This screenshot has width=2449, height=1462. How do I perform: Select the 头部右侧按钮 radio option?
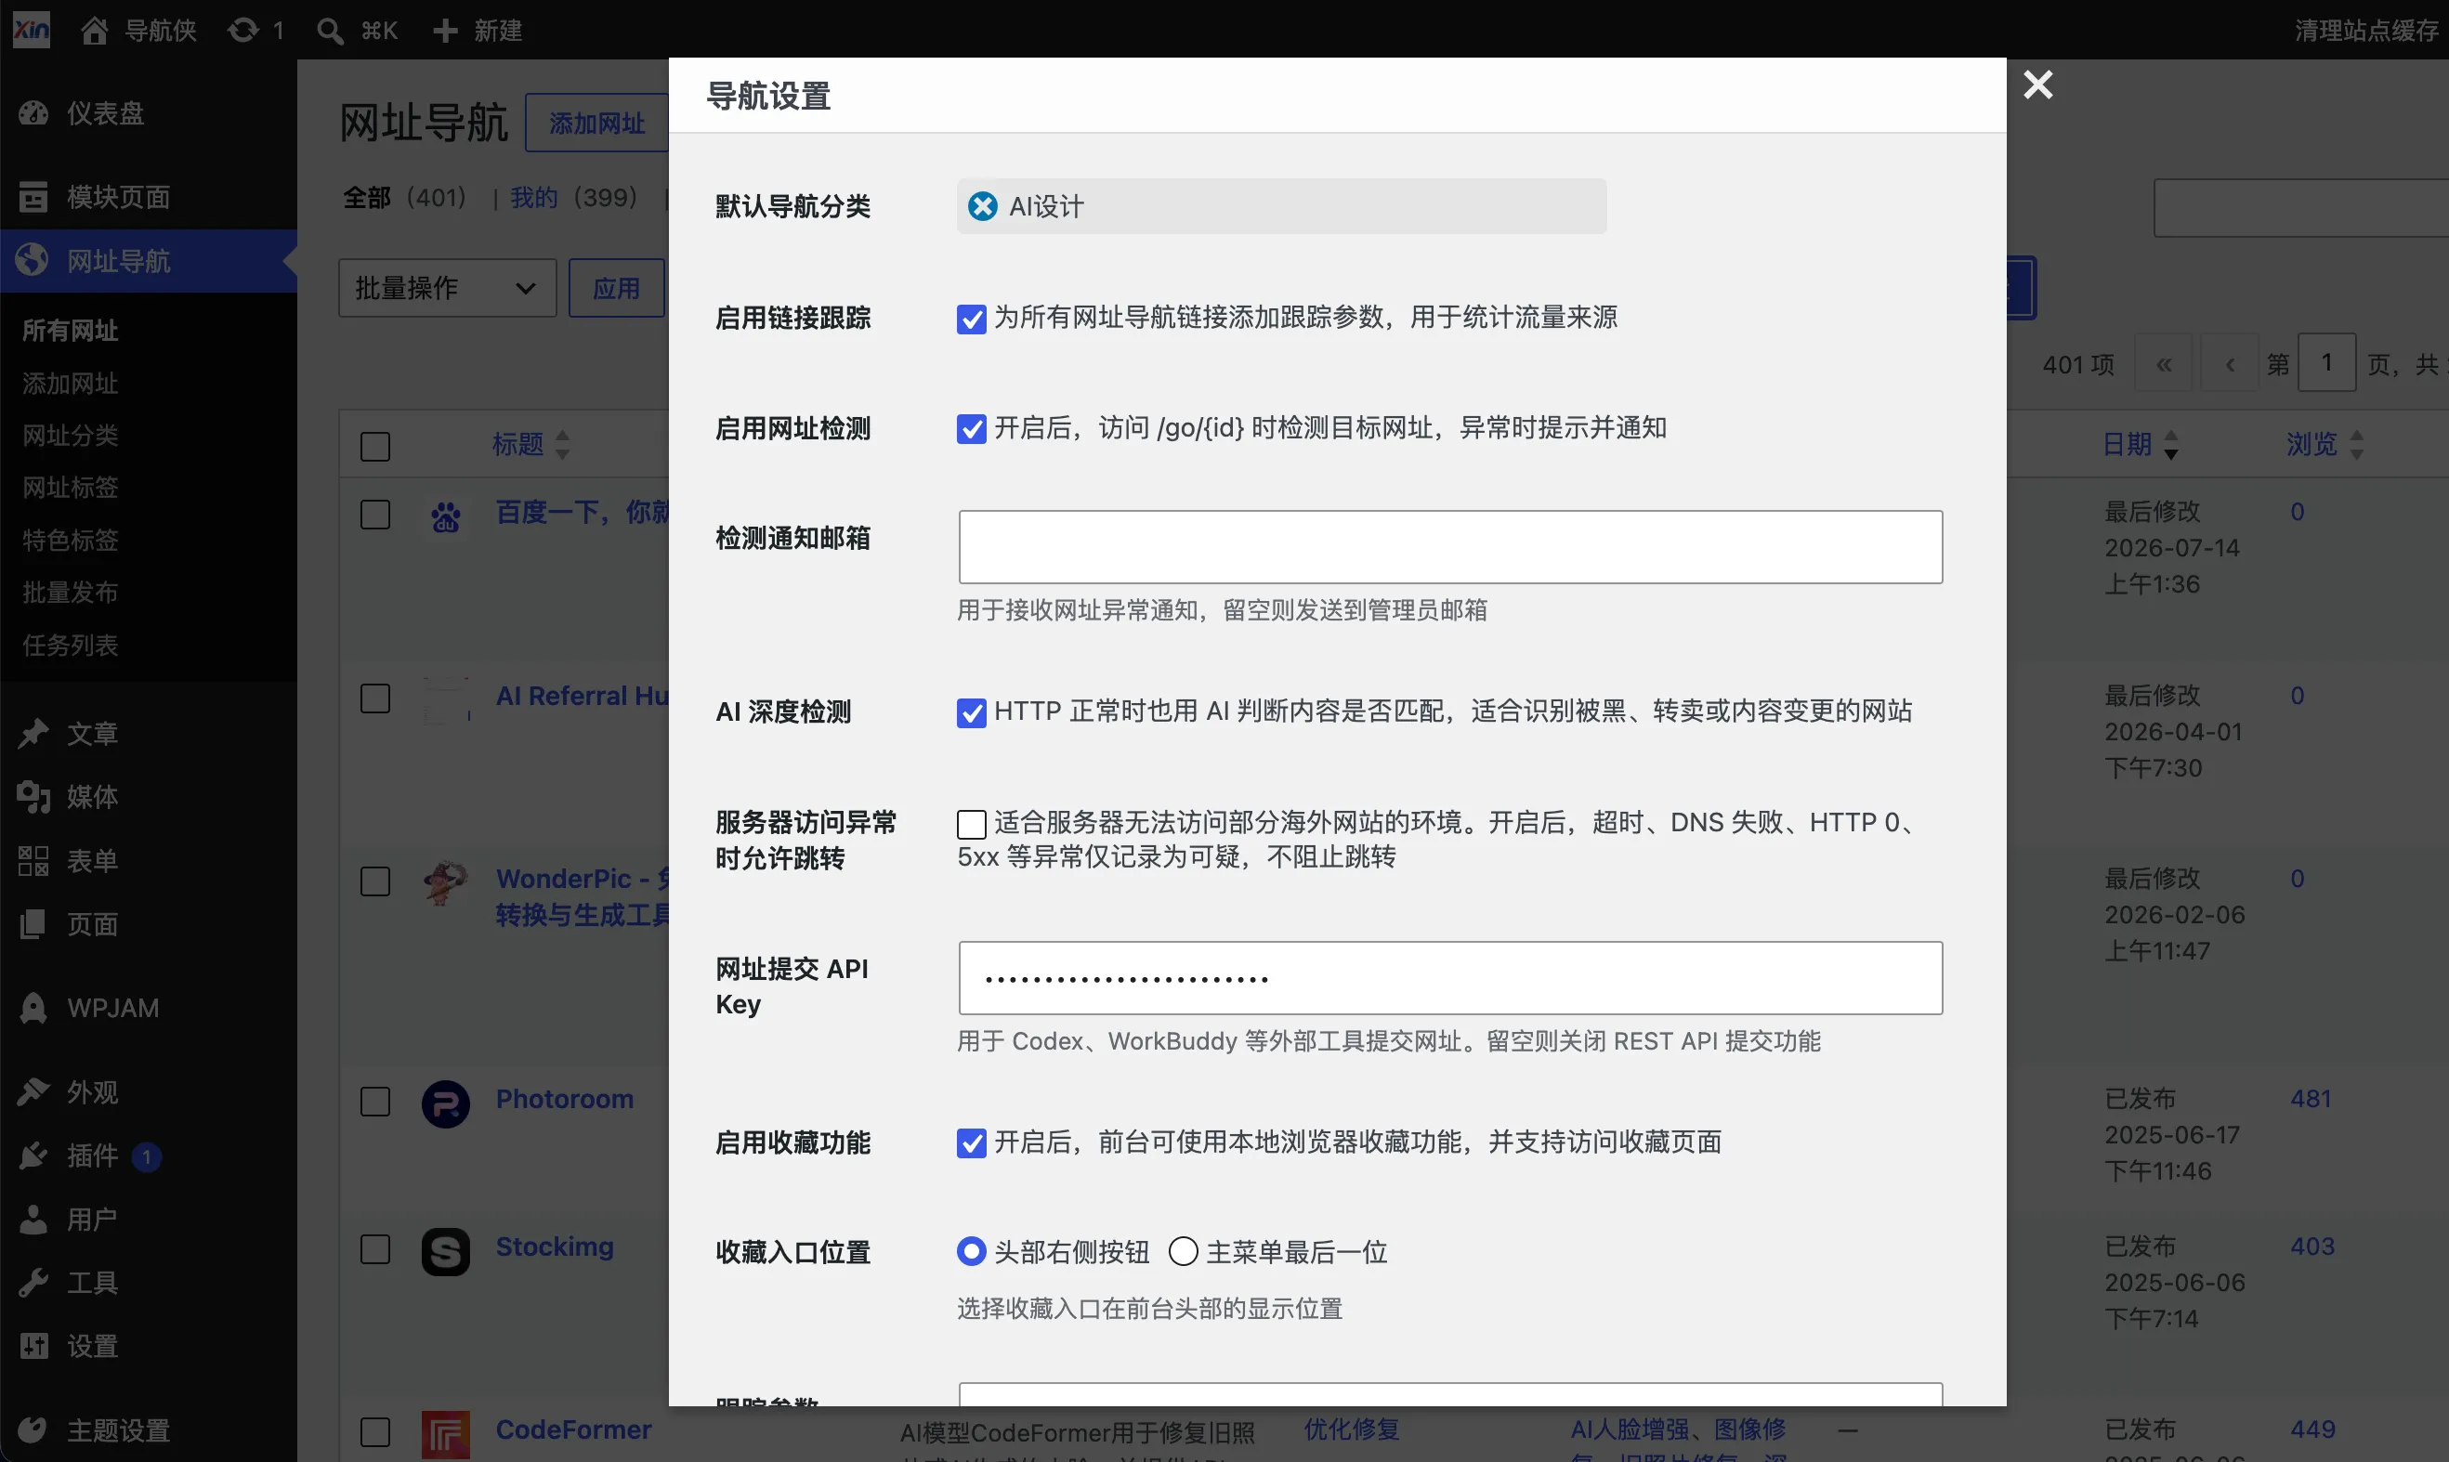coord(971,1251)
